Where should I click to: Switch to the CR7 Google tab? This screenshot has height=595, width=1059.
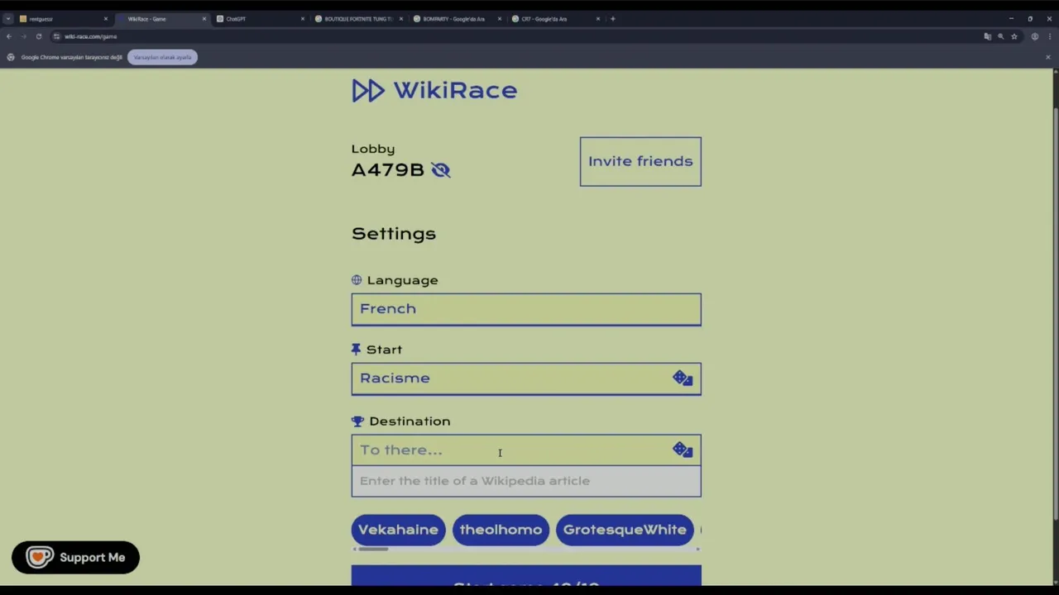(555, 19)
